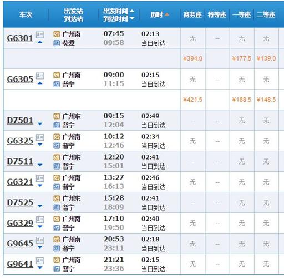Expand price details for G9641
284x278 pixels.
40,267
